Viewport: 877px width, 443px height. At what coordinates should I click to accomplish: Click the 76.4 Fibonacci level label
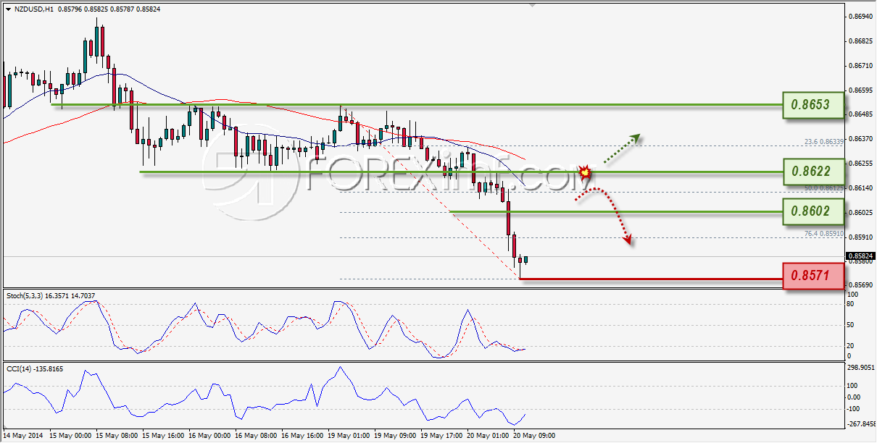[x=824, y=234]
